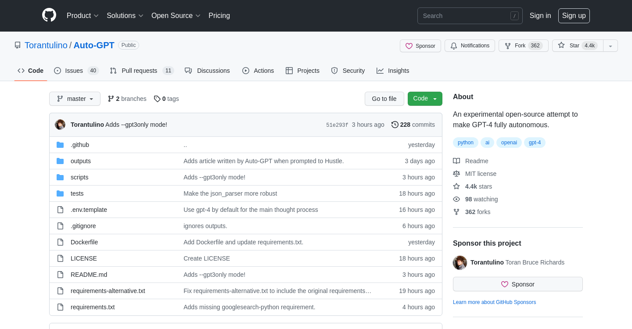Image resolution: width=632 pixels, height=329 pixels.
Task: Expand the Product menu
Action: click(x=83, y=16)
